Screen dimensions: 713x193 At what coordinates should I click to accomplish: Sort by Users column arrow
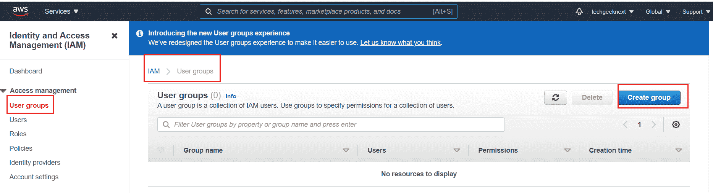(456, 150)
